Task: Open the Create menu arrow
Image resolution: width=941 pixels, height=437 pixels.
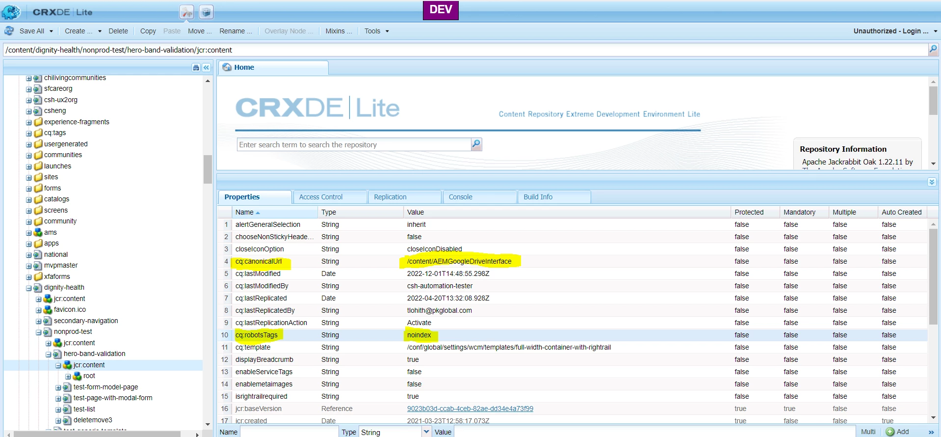Action: pyautogui.click(x=100, y=31)
